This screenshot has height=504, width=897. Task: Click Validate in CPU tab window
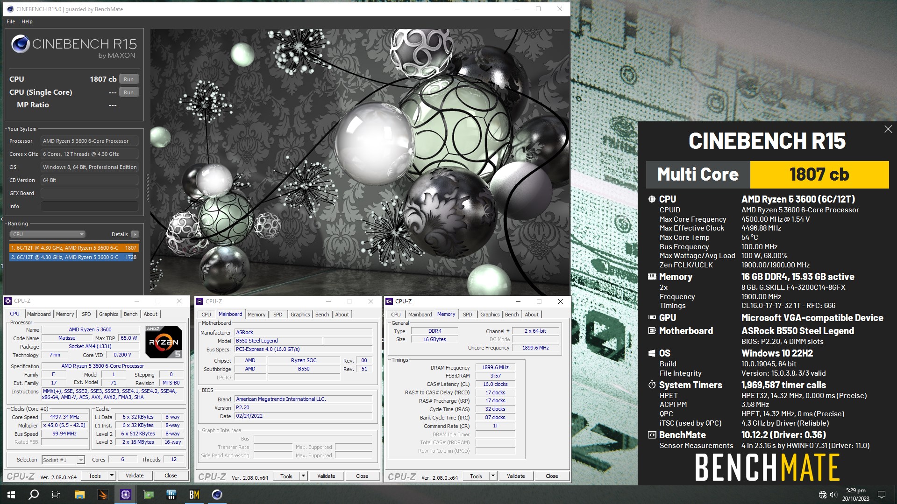[x=135, y=476]
